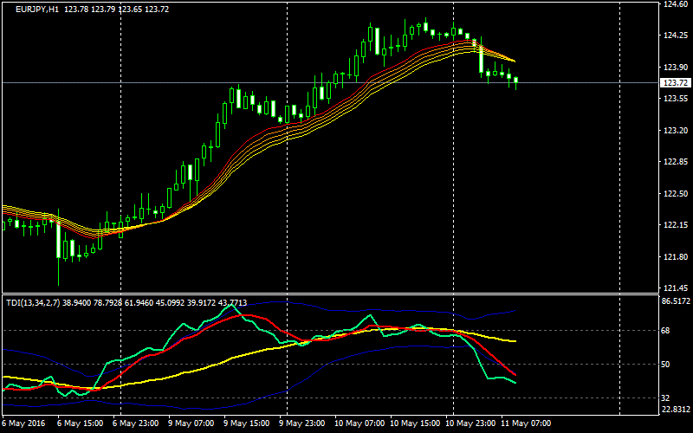Click the 10 May 23:00 time label
This screenshot has height=433, width=693.
tap(470, 424)
